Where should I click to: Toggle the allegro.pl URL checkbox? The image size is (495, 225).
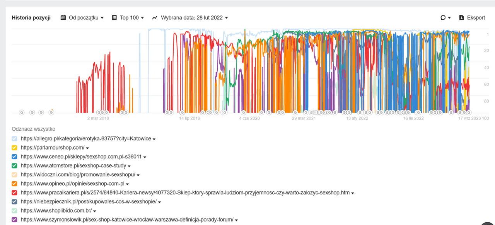tap(15, 138)
